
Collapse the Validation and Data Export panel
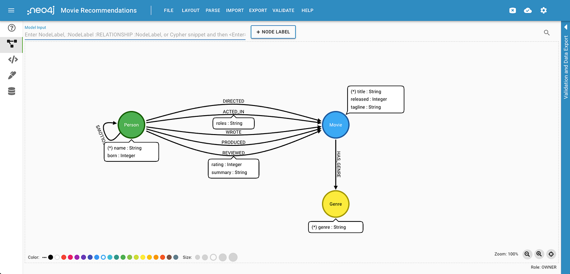tap(565, 26)
